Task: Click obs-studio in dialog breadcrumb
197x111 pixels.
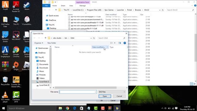Action: click(x=57, y=38)
